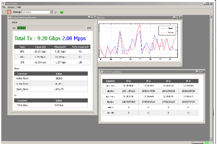
Task: Open the File menu
Action: 4,7
